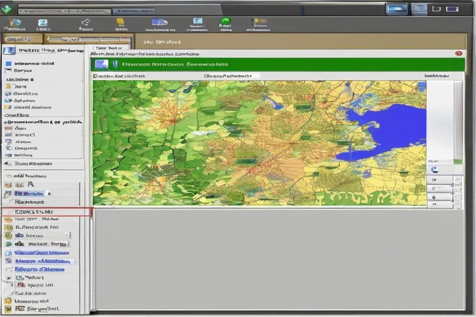
Task: Click the letter A icon in sidebar
Action: 30,184
